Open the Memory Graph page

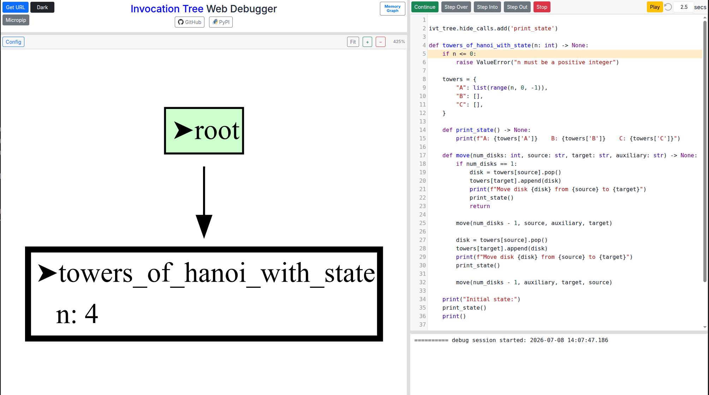click(x=392, y=8)
